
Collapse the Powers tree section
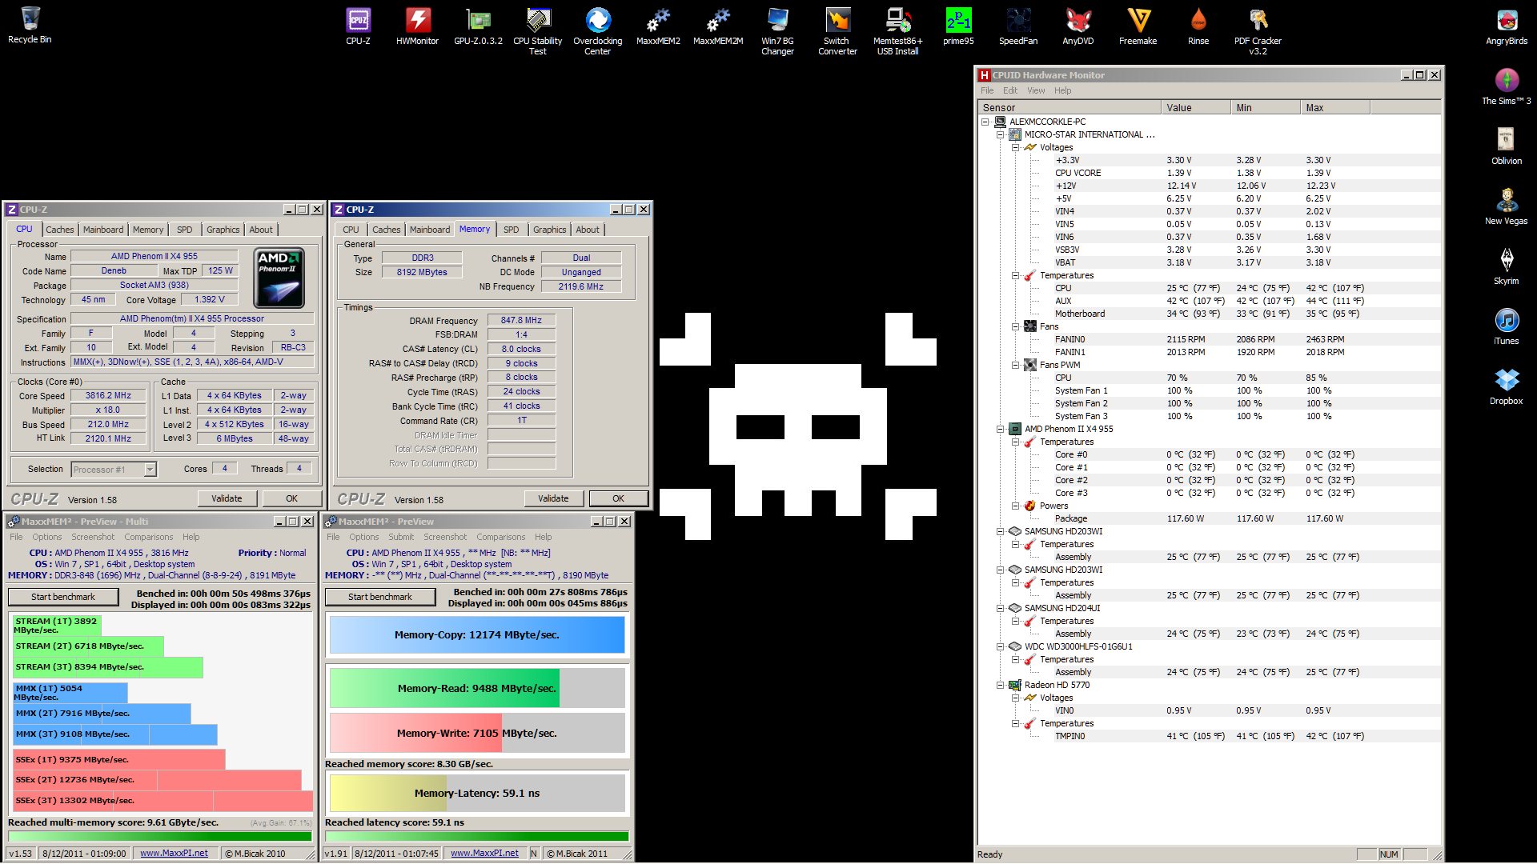tap(1016, 506)
